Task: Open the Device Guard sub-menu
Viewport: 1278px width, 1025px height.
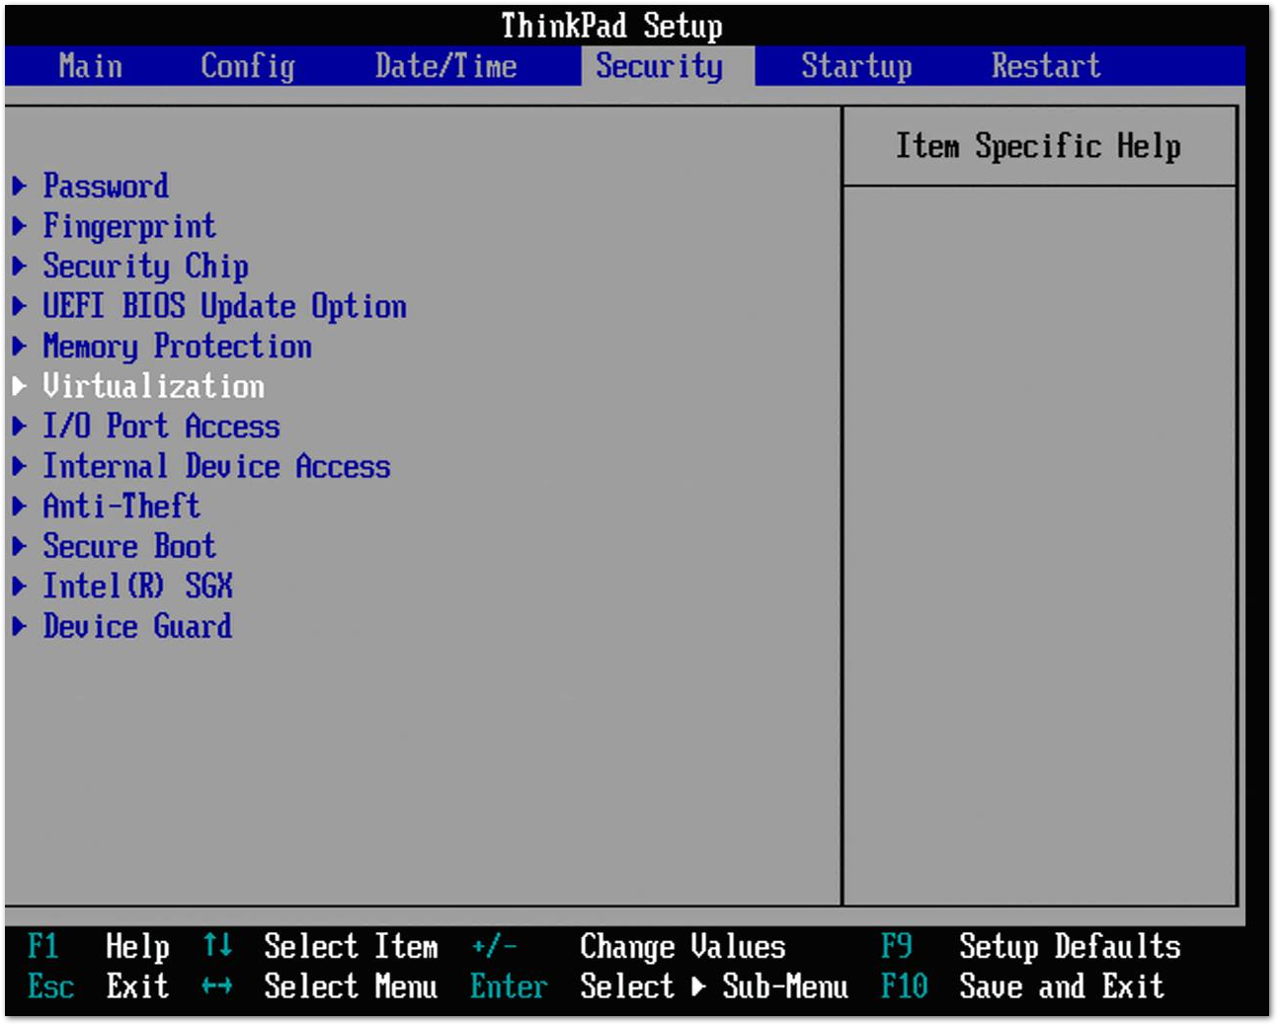Action: pos(136,626)
